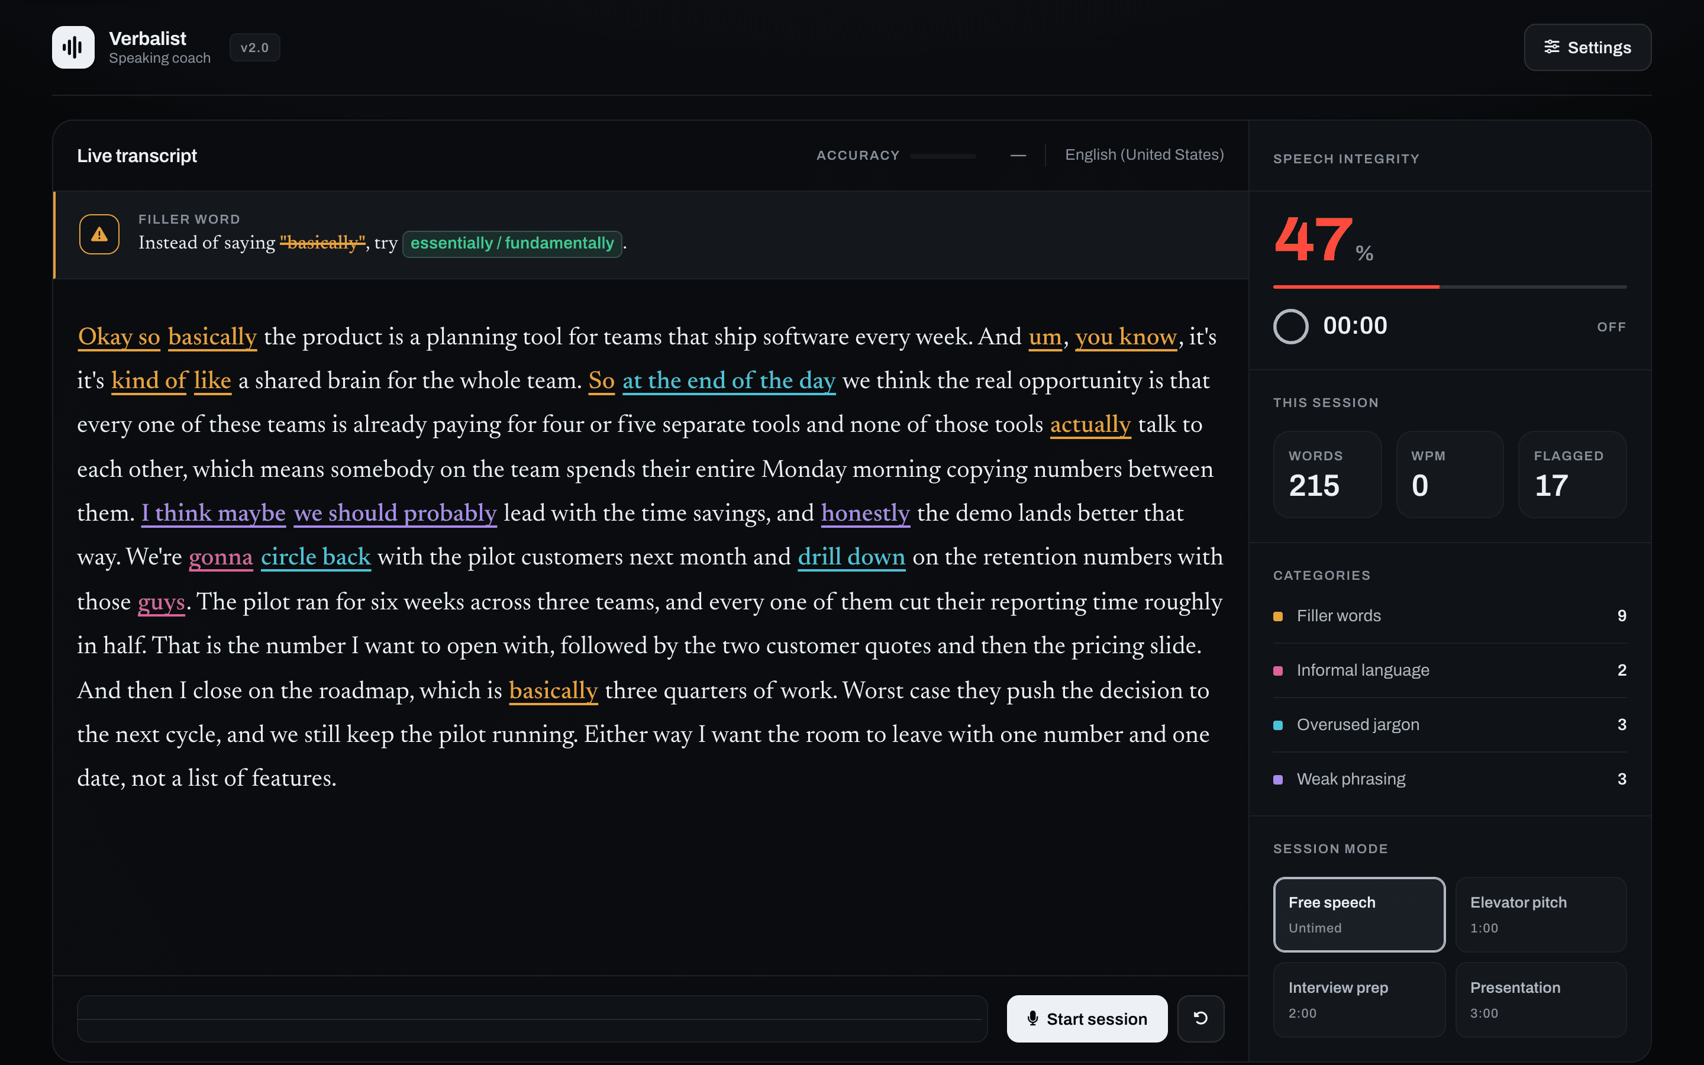Click the flagged phrase "at the end of the day"
Image resolution: width=1704 pixels, height=1065 pixels.
729,381
